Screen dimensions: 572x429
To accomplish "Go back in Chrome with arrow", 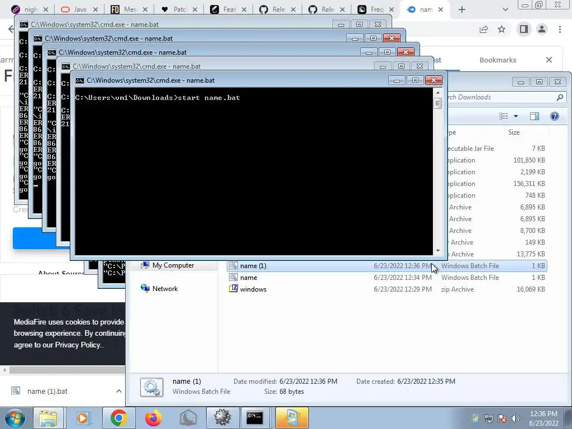I will click(x=11, y=29).
